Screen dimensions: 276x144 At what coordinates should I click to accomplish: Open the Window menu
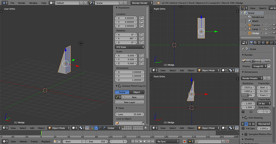coord(33,3)
